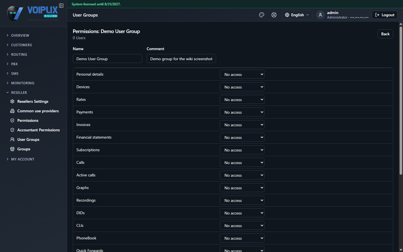
Task: Open the Invoices access dropdown
Action: 242,125
